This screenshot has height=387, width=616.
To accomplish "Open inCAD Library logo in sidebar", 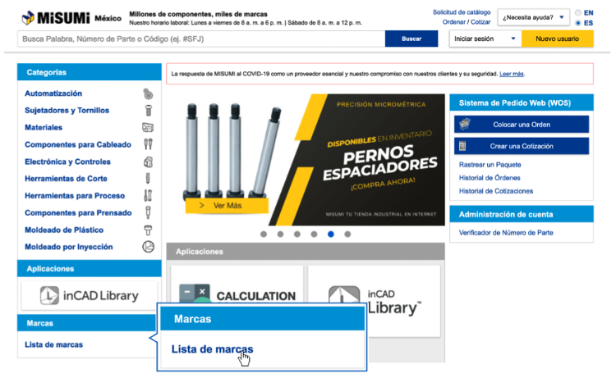I will [90, 295].
